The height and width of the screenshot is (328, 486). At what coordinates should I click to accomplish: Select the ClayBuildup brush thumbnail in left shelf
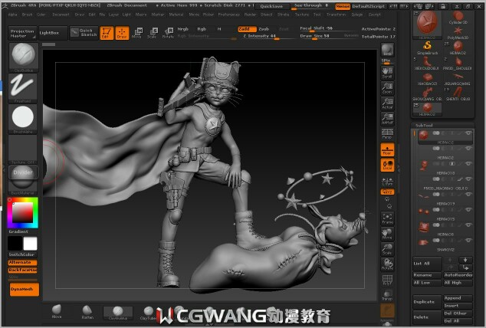(23, 57)
